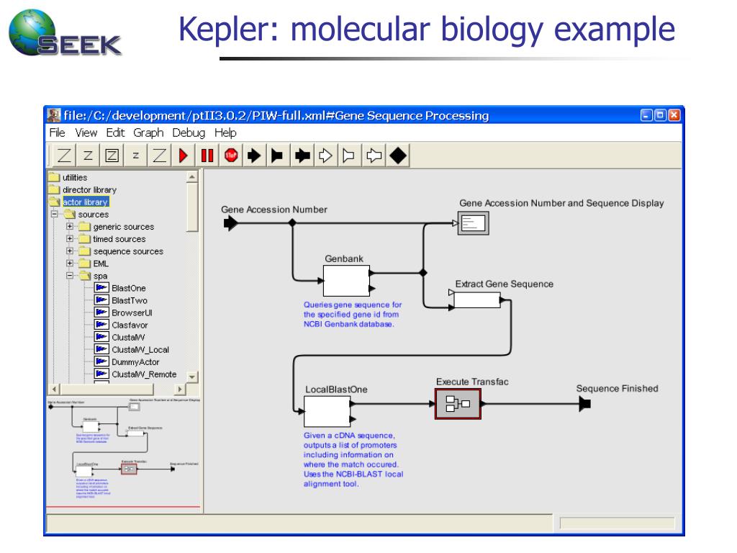
Task: Add a white multiport output
Action: pos(349,156)
